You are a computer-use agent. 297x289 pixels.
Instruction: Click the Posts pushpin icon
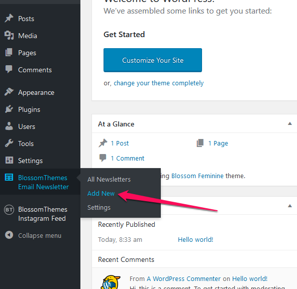[9, 19]
